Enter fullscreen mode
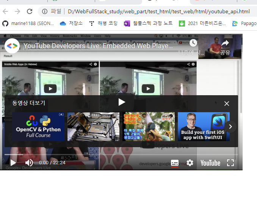The width and height of the screenshot is (257, 198). [x=230, y=163]
